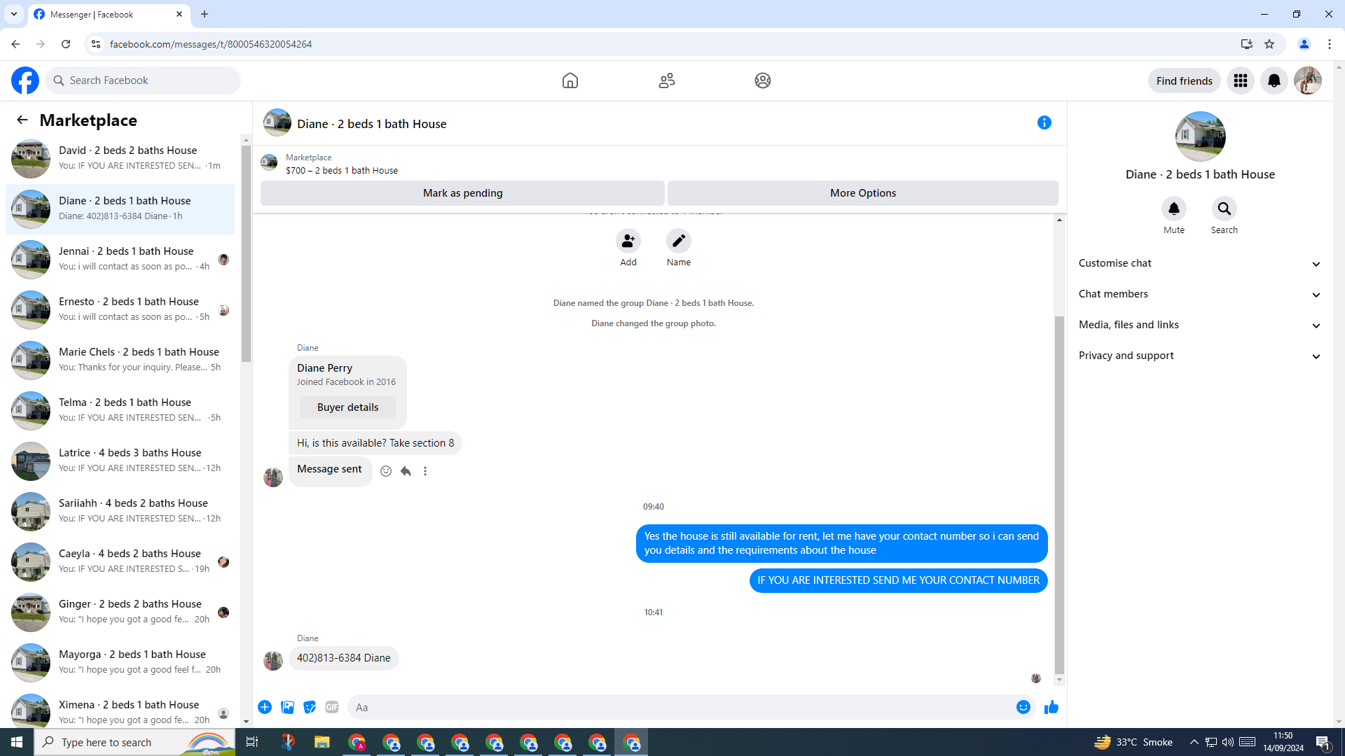Toggle the conversation information panel
The image size is (1345, 756).
pyautogui.click(x=1044, y=122)
